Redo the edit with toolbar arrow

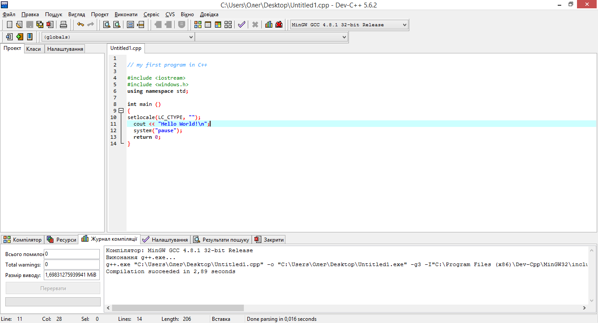91,25
